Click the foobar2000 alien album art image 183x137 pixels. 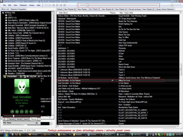pos(22,86)
